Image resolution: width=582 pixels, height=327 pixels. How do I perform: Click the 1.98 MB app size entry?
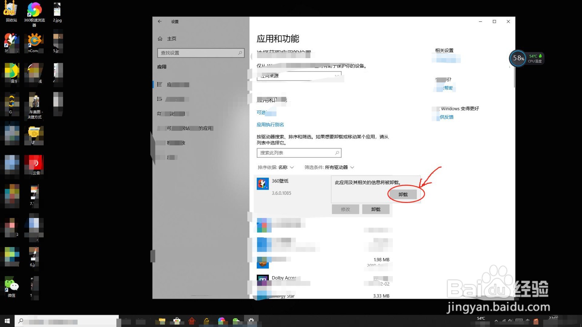pyautogui.click(x=382, y=260)
